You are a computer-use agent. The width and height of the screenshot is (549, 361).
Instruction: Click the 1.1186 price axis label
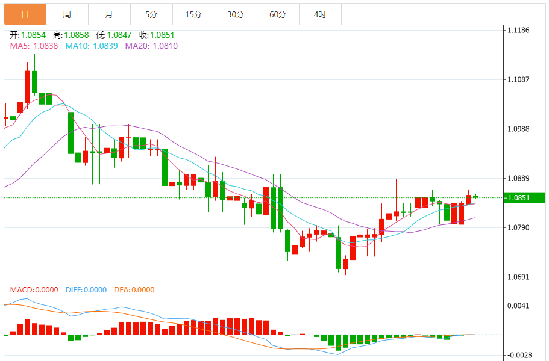(x=518, y=30)
